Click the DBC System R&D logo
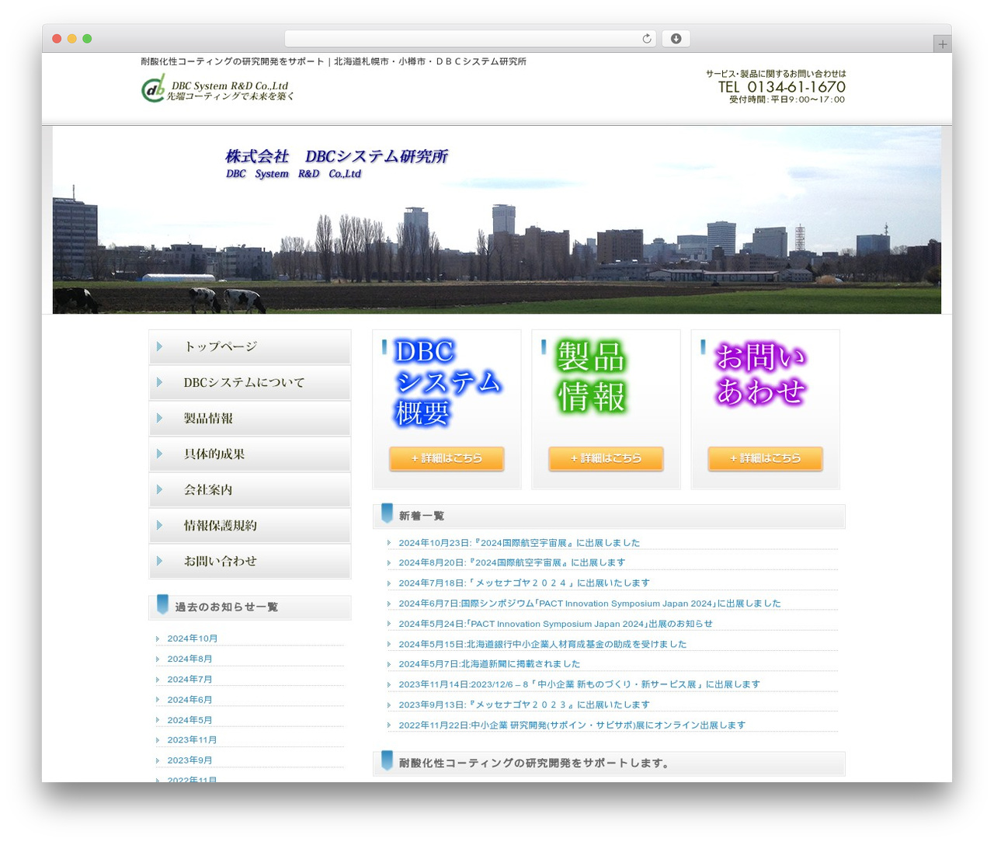Viewport: 994px width, 842px height. [x=217, y=89]
